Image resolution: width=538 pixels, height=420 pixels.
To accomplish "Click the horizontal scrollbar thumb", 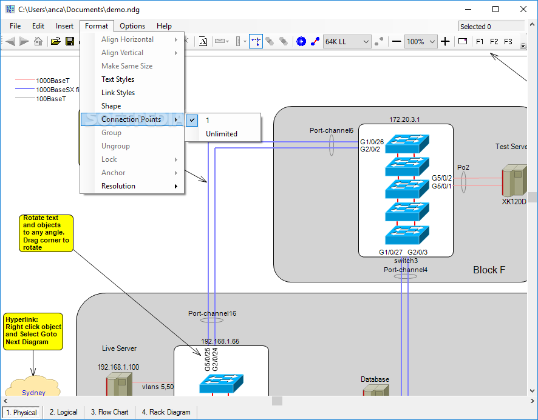I will pyautogui.click(x=278, y=401).
